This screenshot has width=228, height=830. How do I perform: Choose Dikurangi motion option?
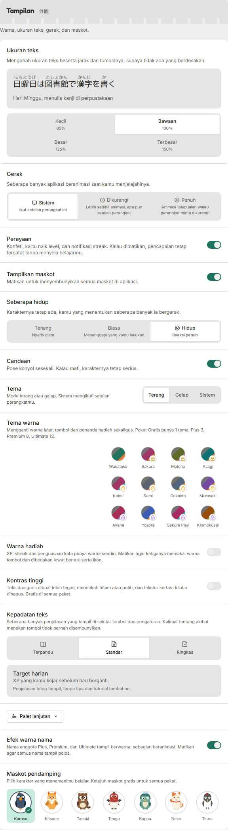coord(114,206)
